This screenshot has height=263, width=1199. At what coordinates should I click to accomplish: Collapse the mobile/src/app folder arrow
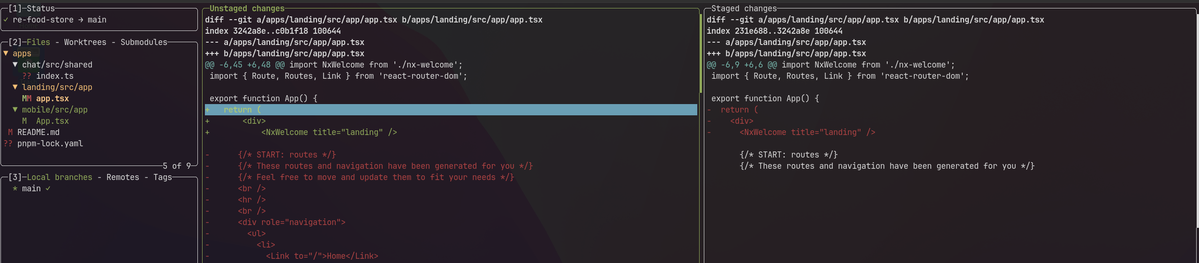(15, 110)
